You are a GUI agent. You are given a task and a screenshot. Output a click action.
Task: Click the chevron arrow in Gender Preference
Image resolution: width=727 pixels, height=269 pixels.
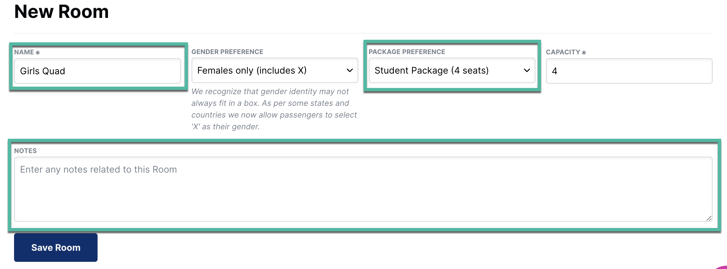coord(349,70)
